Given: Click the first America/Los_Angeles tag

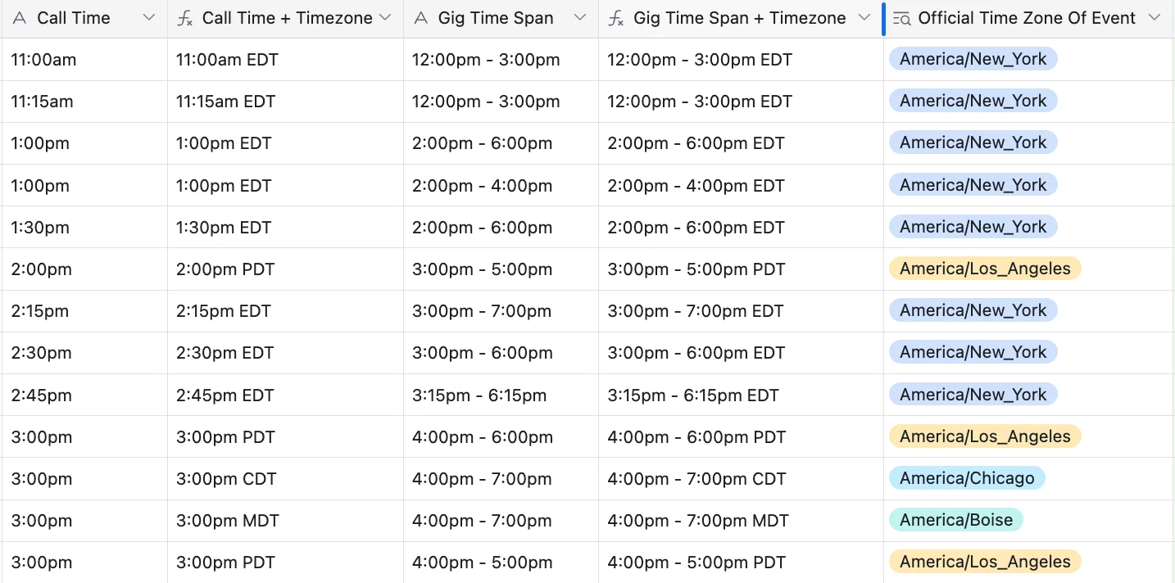Looking at the screenshot, I should [985, 269].
